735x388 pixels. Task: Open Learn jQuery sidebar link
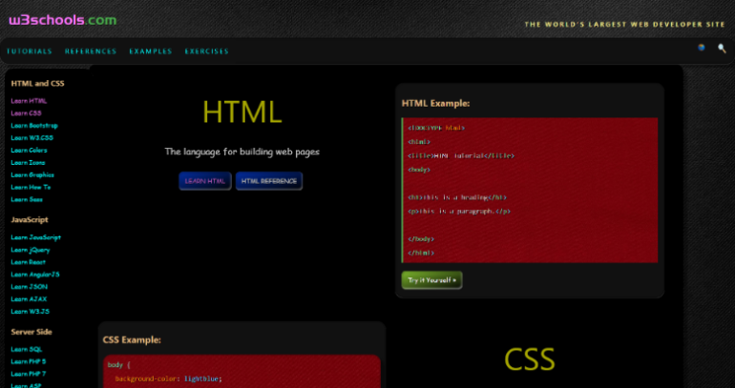[31, 250]
